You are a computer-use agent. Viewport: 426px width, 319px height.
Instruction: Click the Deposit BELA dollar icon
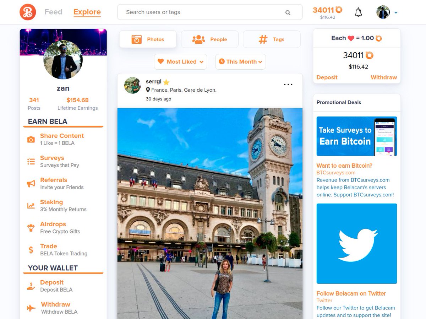point(30,286)
